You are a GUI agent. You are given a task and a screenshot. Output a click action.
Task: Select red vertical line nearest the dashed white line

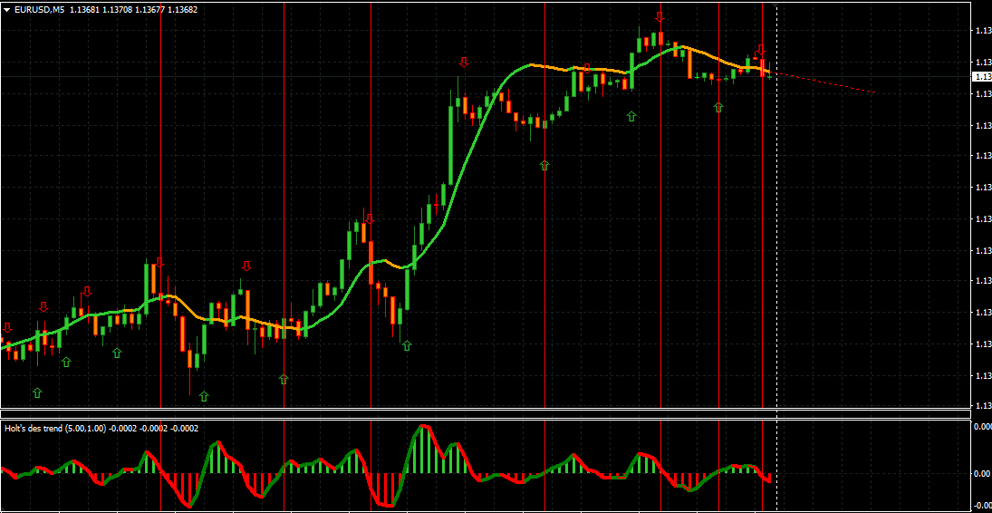[x=763, y=256]
